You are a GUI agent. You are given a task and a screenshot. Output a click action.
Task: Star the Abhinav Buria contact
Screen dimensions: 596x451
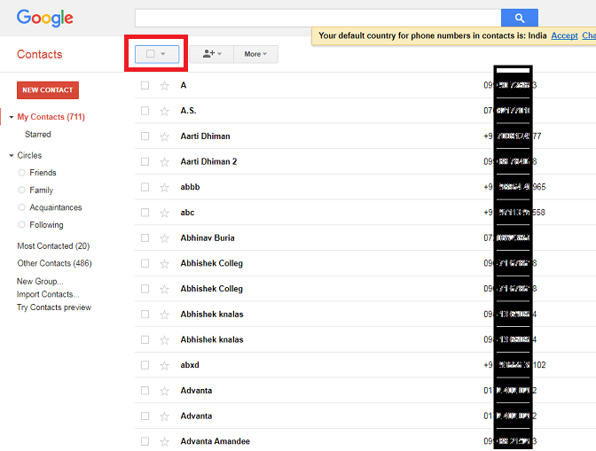click(x=164, y=238)
